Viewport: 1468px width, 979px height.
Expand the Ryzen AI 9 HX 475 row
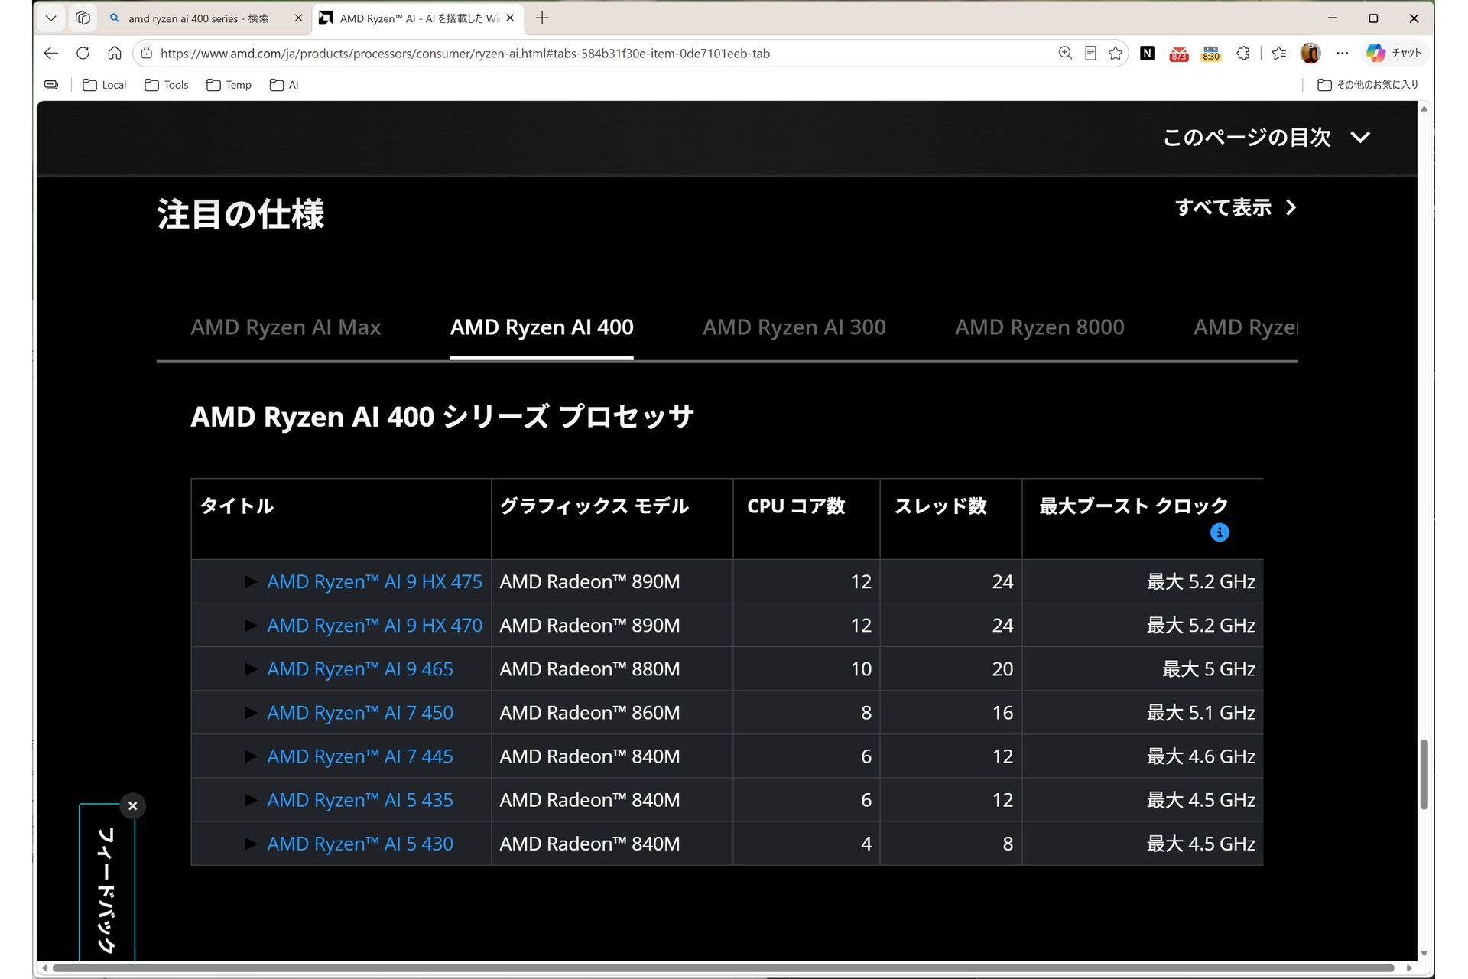(x=250, y=582)
